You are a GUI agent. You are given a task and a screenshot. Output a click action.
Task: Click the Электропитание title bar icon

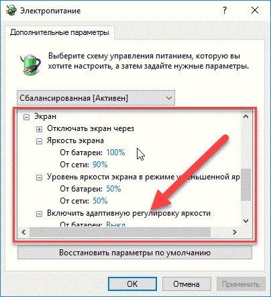(10, 11)
